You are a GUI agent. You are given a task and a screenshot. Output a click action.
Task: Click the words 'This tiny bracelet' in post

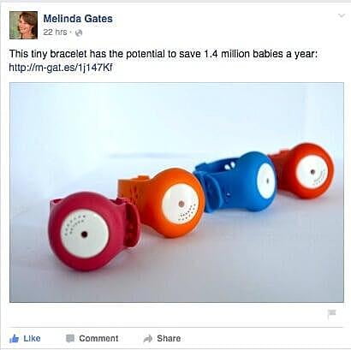point(49,54)
